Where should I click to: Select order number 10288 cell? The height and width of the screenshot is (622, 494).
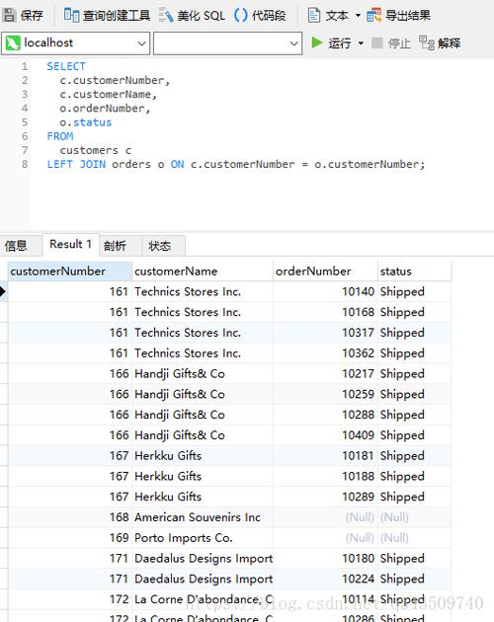325,415
